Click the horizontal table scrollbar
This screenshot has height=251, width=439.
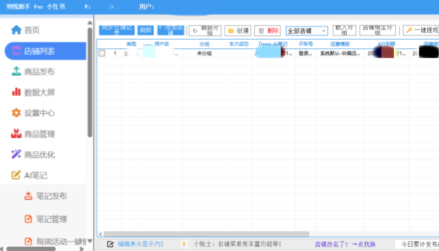pos(207,234)
